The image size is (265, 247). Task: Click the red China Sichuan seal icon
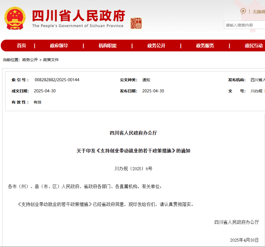pos(136,23)
